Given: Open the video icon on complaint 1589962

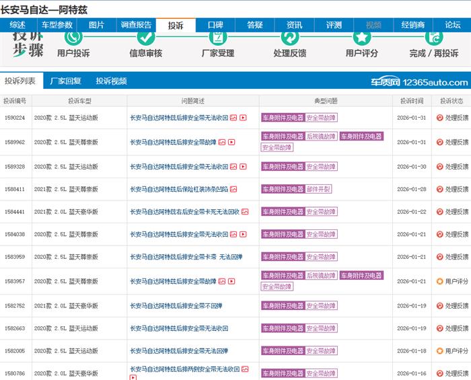Looking at the screenshot, I should point(231,143).
